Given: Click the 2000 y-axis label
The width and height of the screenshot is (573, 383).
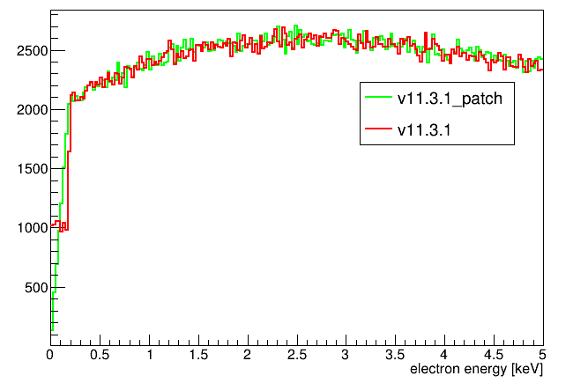Looking at the screenshot, I should 32,109.
